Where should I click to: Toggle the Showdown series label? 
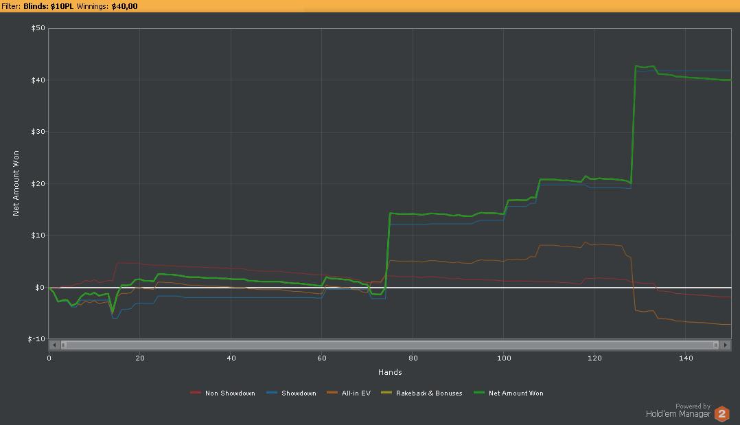pos(299,393)
